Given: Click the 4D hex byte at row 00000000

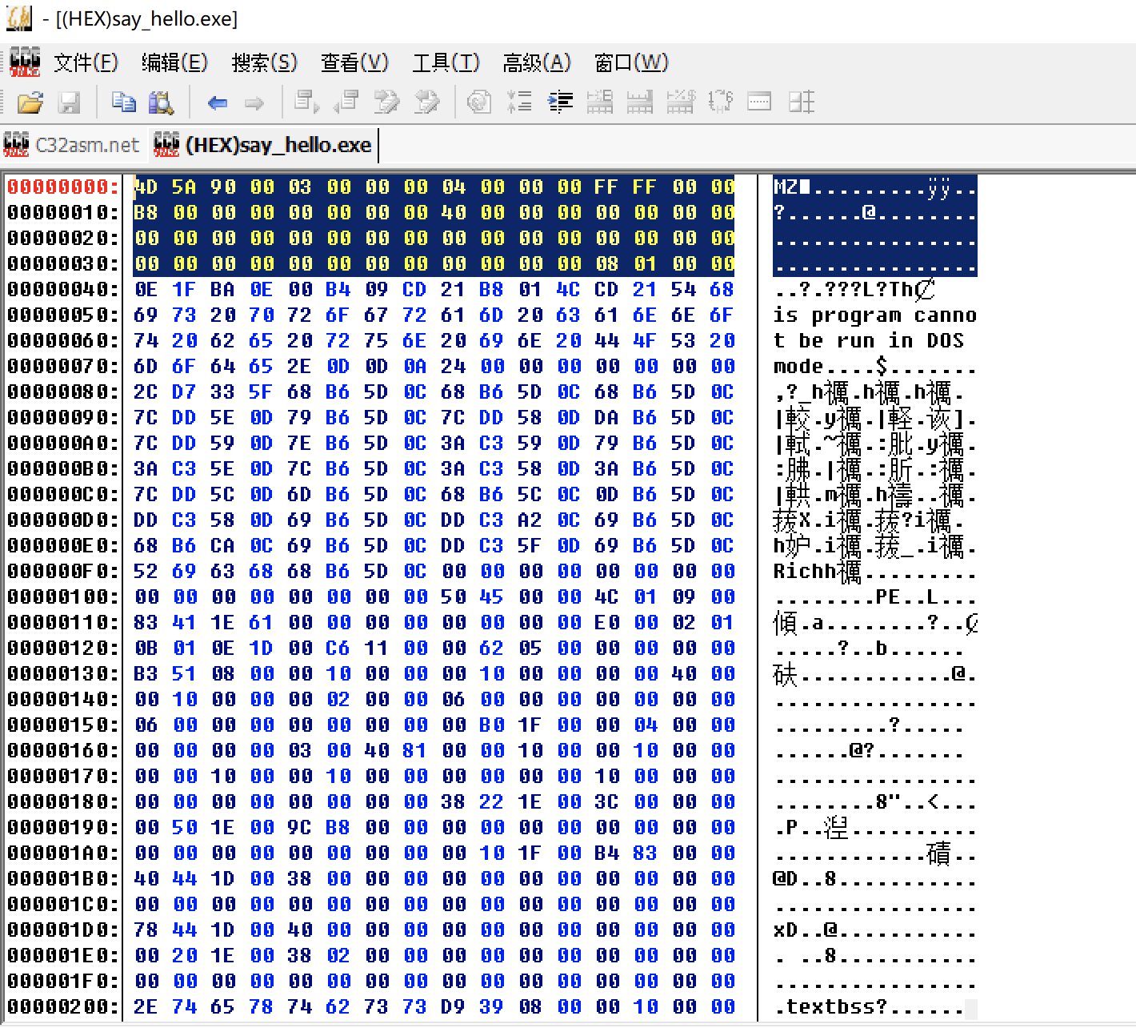Looking at the screenshot, I should tap(146, 187).
